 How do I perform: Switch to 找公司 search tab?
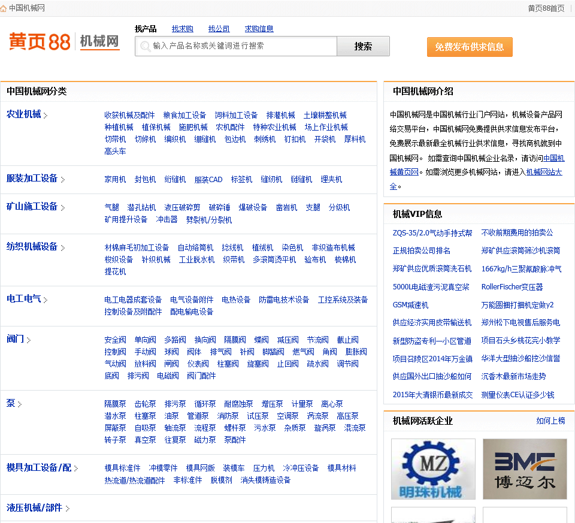pyautogui.click(x=219, y=29)
